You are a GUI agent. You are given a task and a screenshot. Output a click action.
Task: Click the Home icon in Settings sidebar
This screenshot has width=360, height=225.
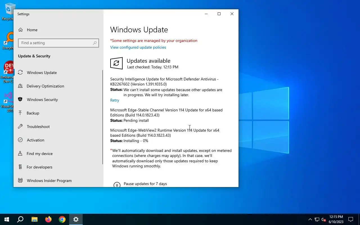(20, 30)
